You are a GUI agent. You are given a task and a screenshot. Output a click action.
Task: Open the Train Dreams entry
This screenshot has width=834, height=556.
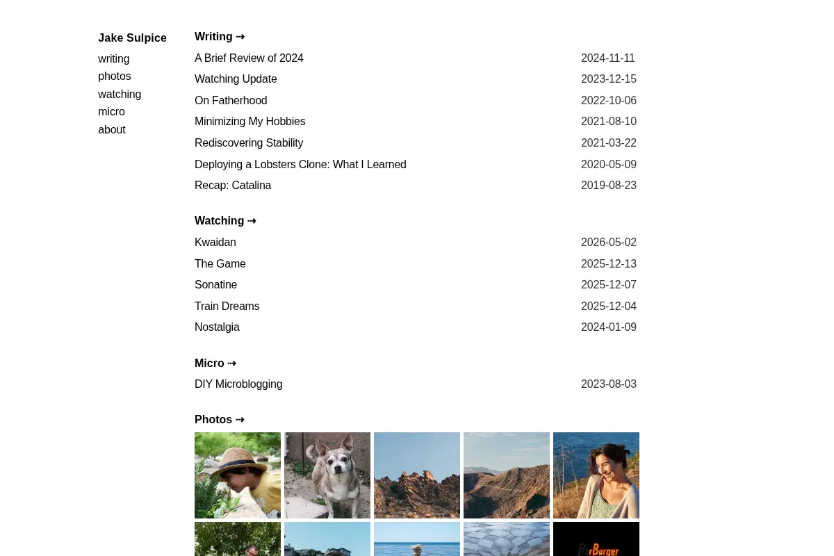pos(227,306)
